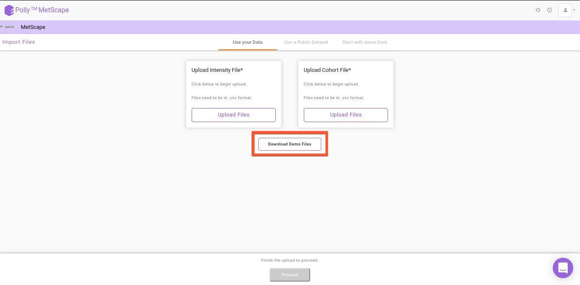Click the Proceed button
Viewport: 580px width, 285px height.
(x=290, y=275)
